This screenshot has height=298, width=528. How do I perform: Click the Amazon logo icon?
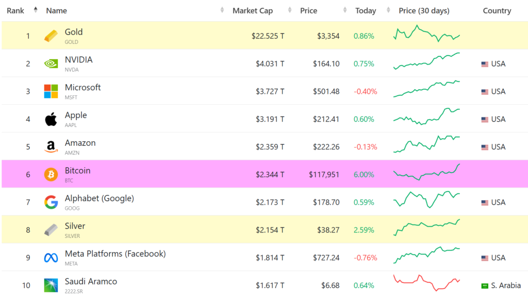[x=51, y=147]
